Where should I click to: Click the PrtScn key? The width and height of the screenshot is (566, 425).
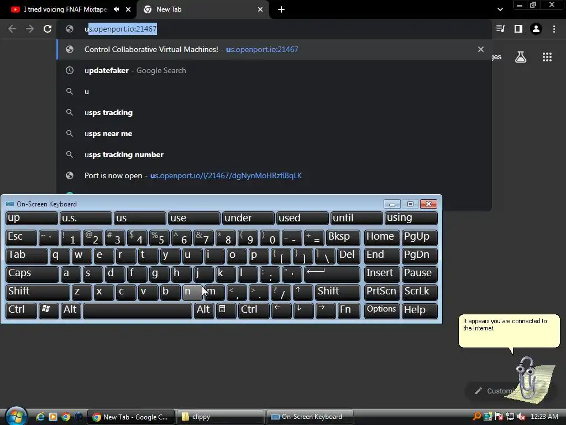[382, 292]
